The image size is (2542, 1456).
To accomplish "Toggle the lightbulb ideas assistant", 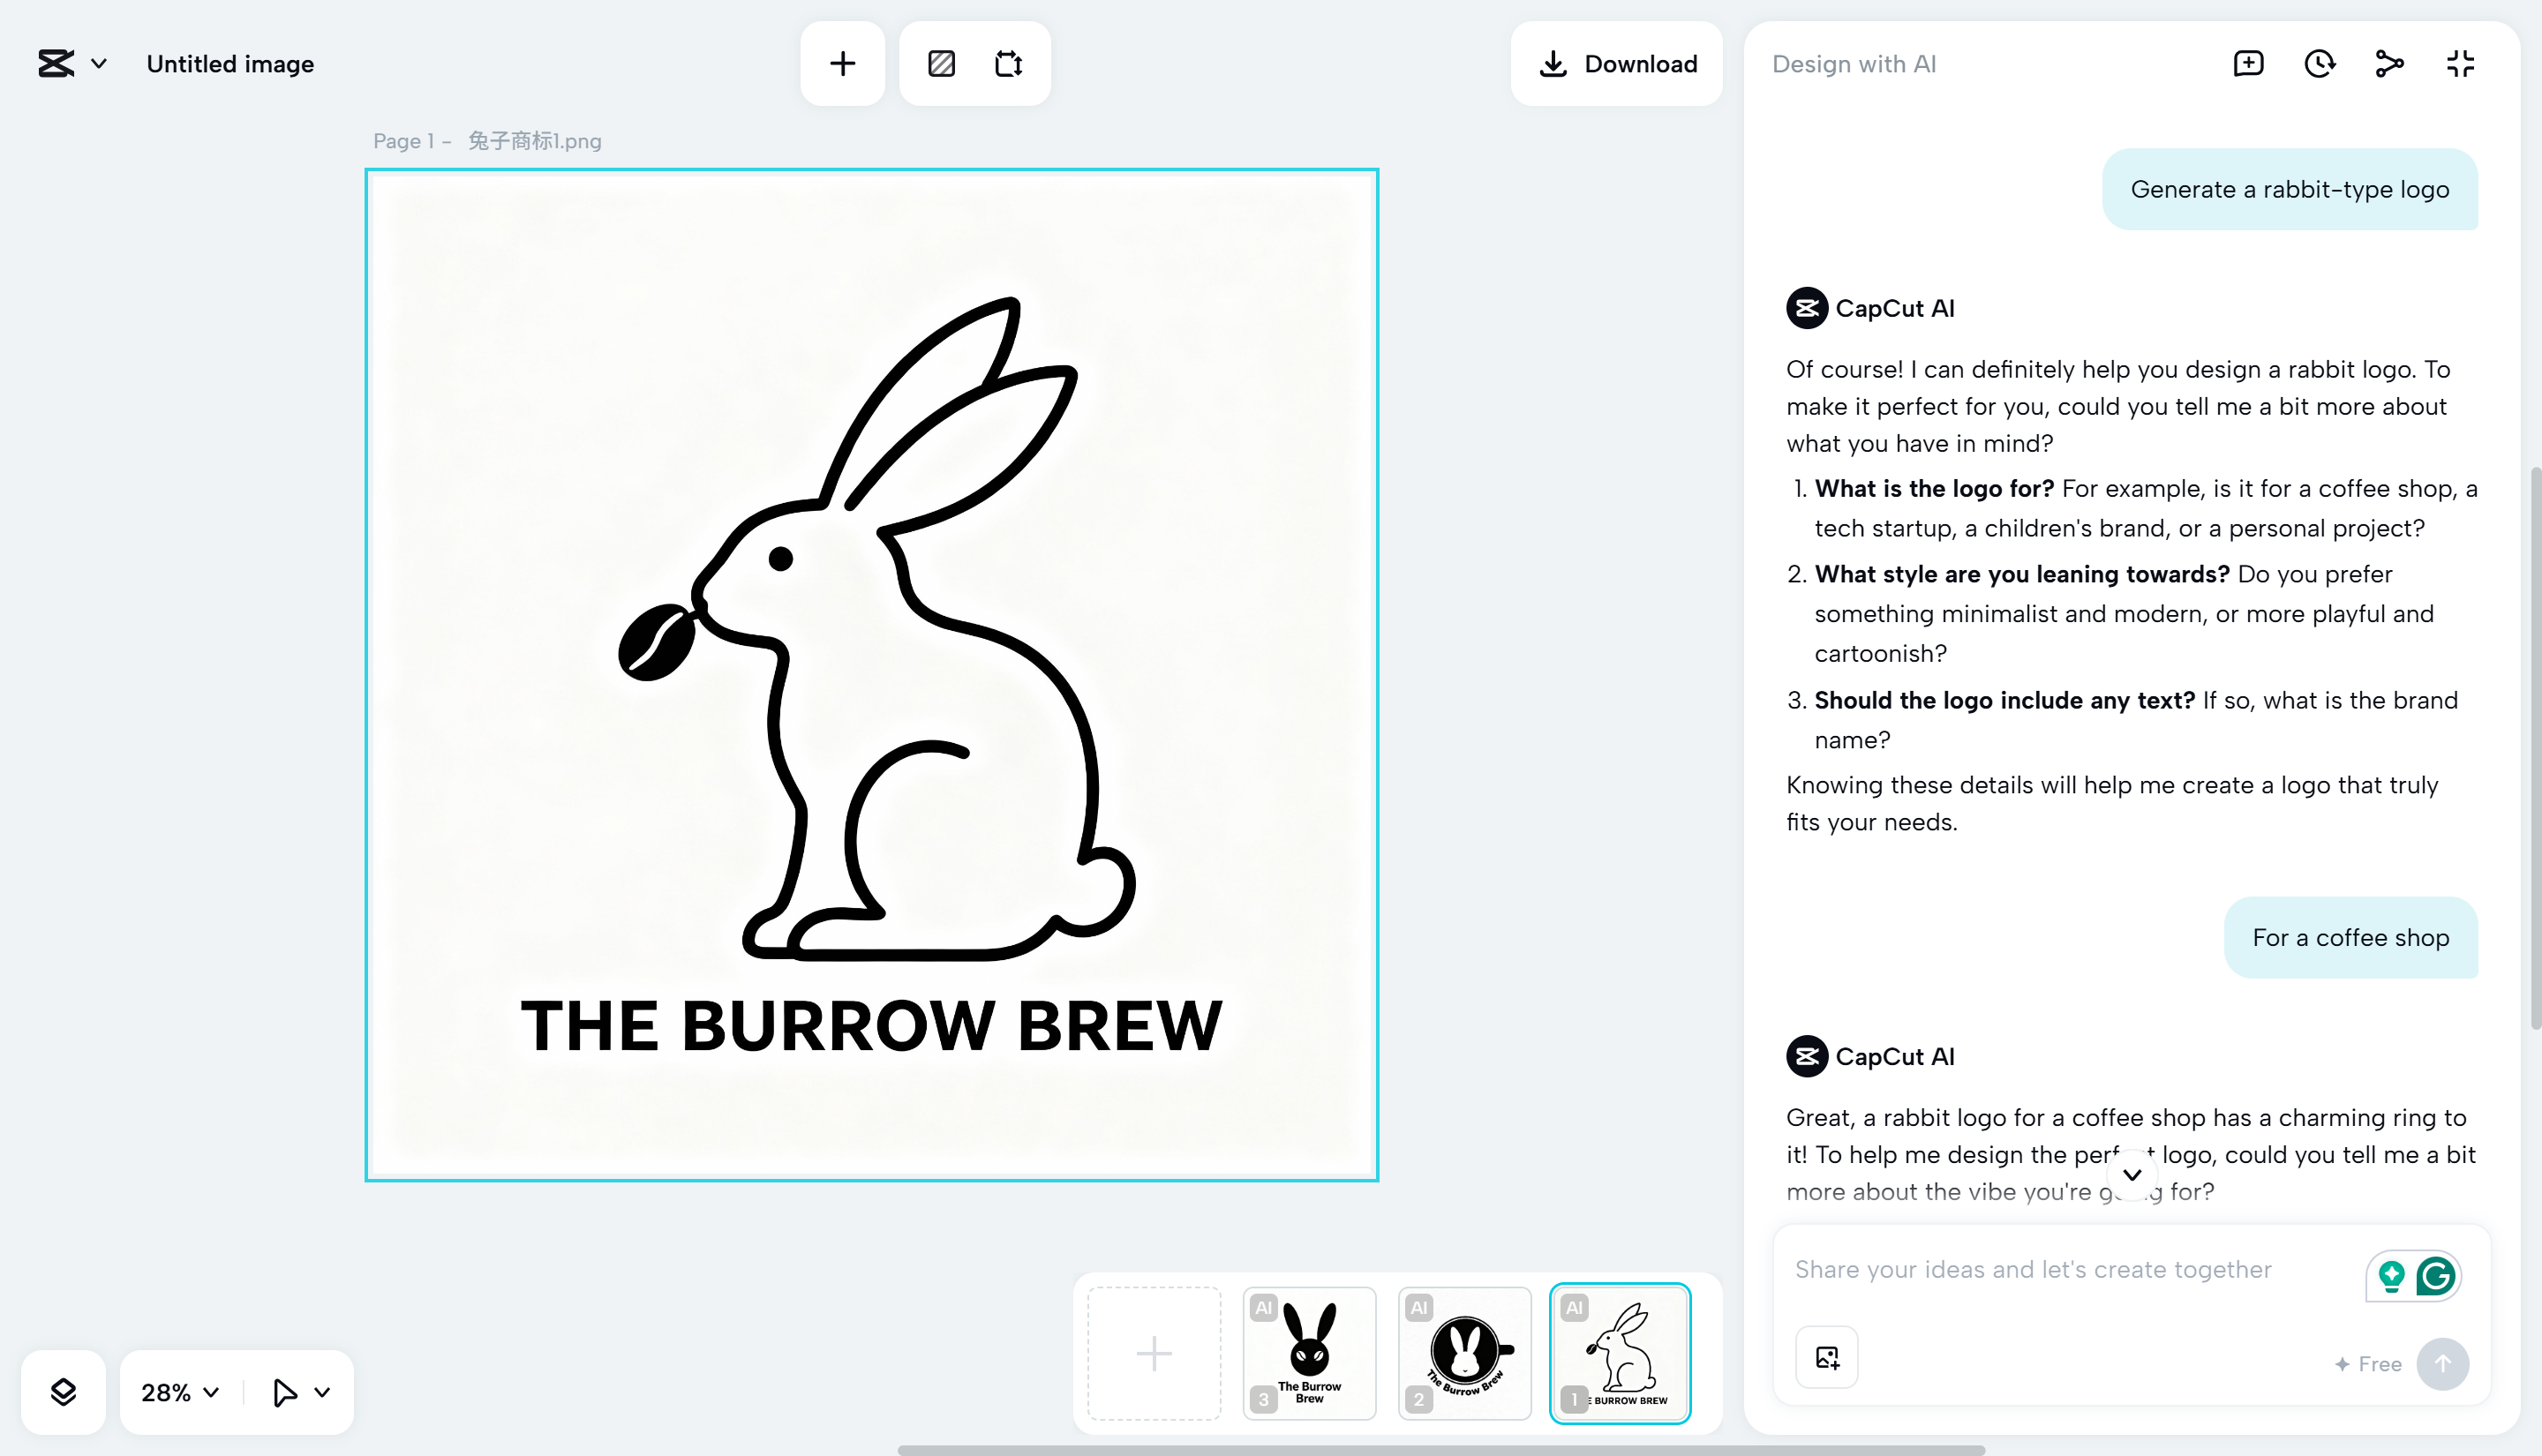I will coord(2391,1276).
